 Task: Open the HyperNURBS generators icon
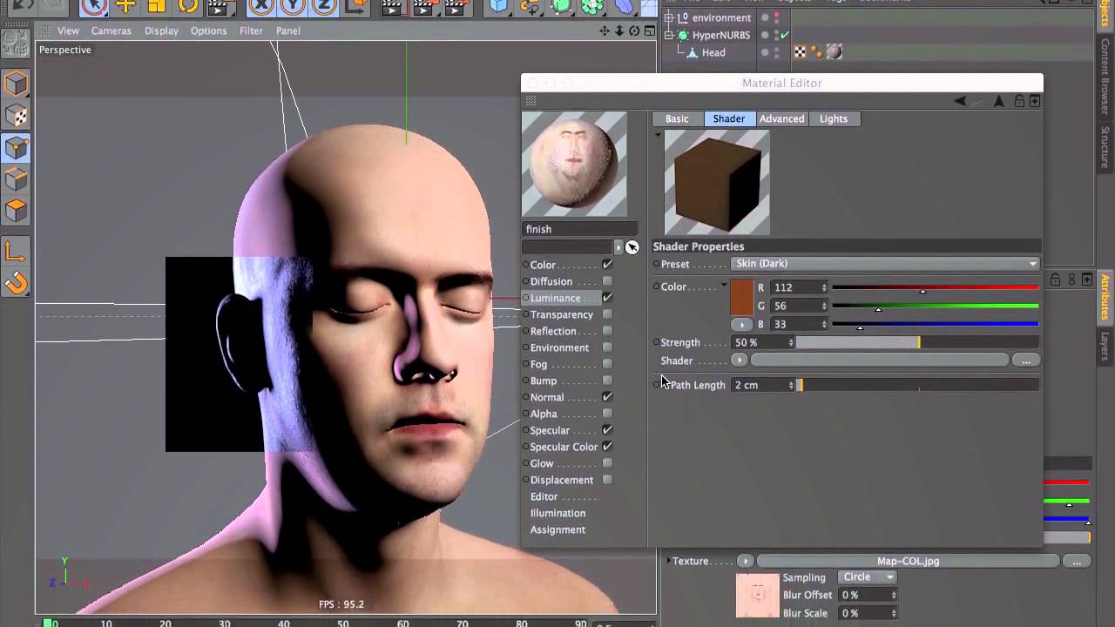[x=561, y=6]
